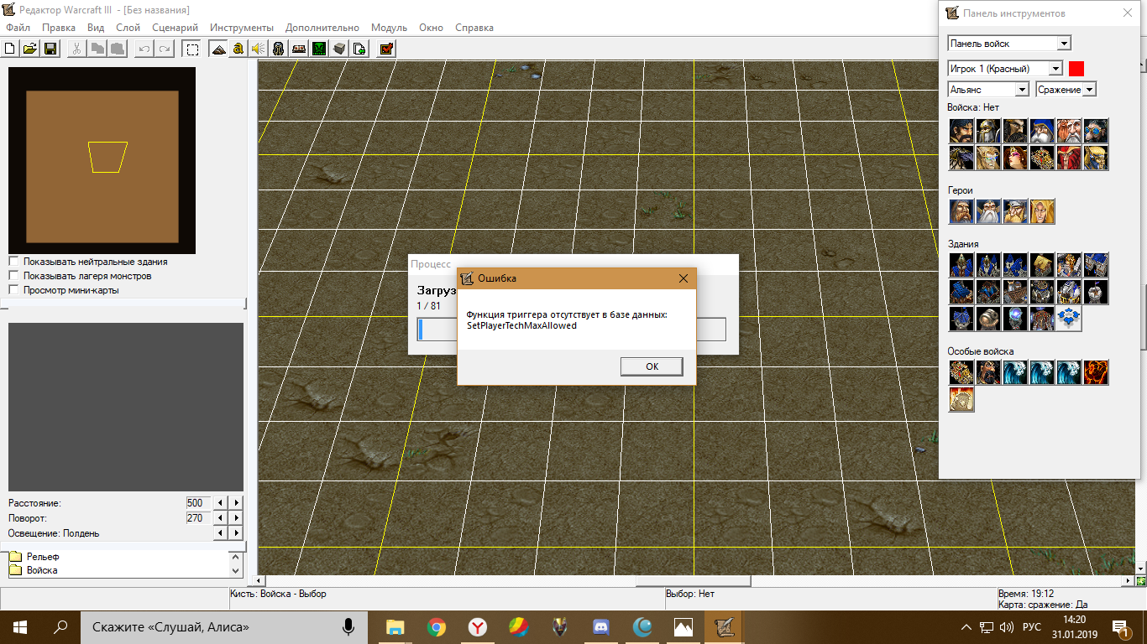Open the Import Manager icon
1147x644 pixels.
[x=359, y=49]
